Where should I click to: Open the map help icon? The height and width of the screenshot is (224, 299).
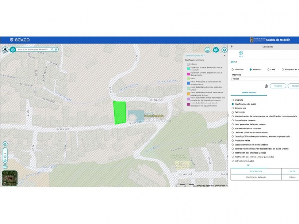click(5, 167)
